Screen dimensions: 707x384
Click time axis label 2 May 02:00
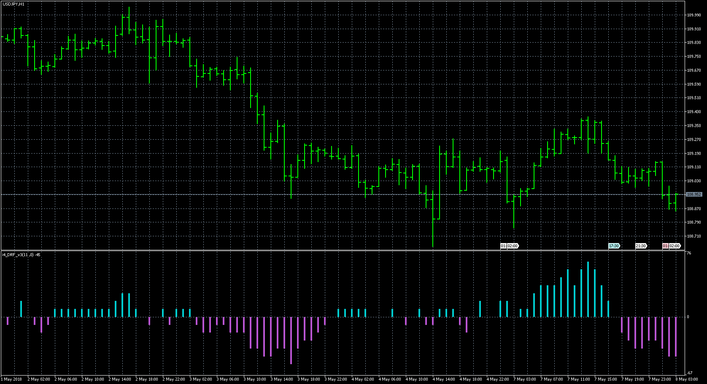[x=39, y=379]
